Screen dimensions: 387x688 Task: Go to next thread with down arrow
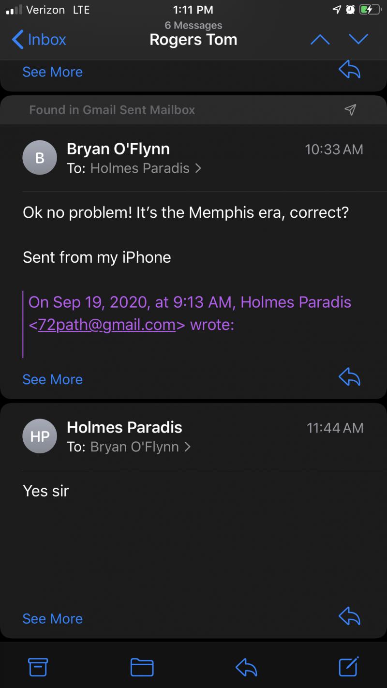[358, 39]
